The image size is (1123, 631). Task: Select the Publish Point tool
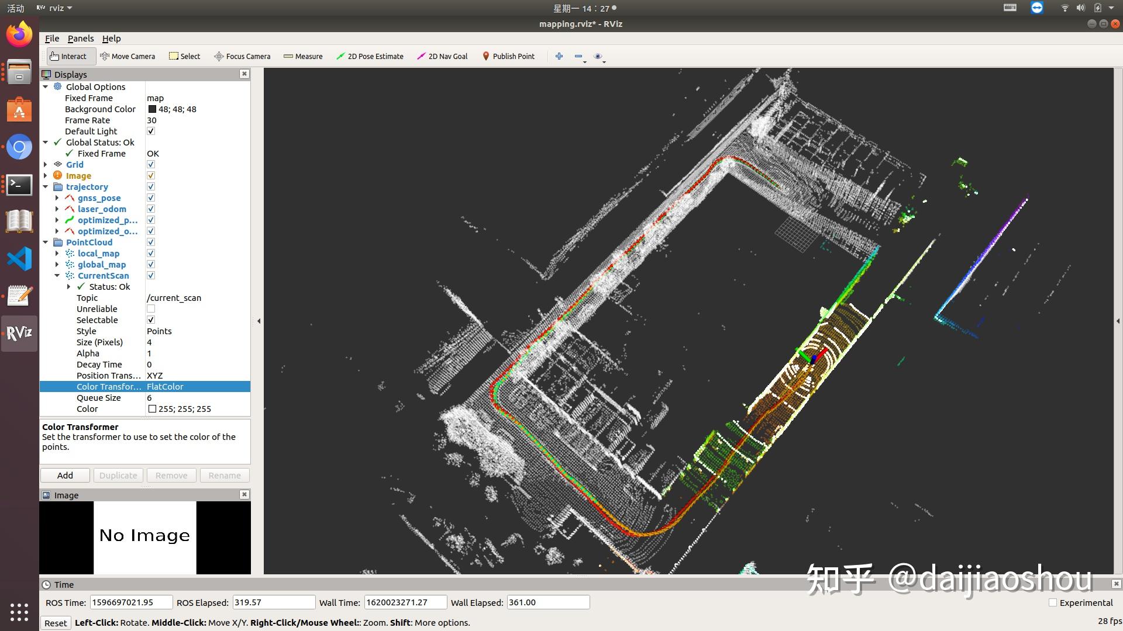pos(508,56)
